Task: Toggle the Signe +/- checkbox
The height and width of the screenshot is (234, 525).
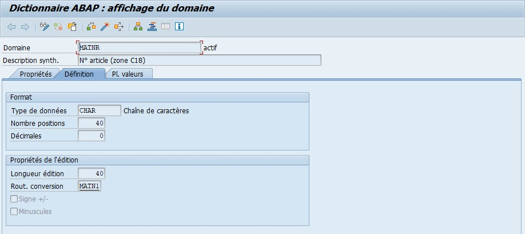Action: coord(14,199)
